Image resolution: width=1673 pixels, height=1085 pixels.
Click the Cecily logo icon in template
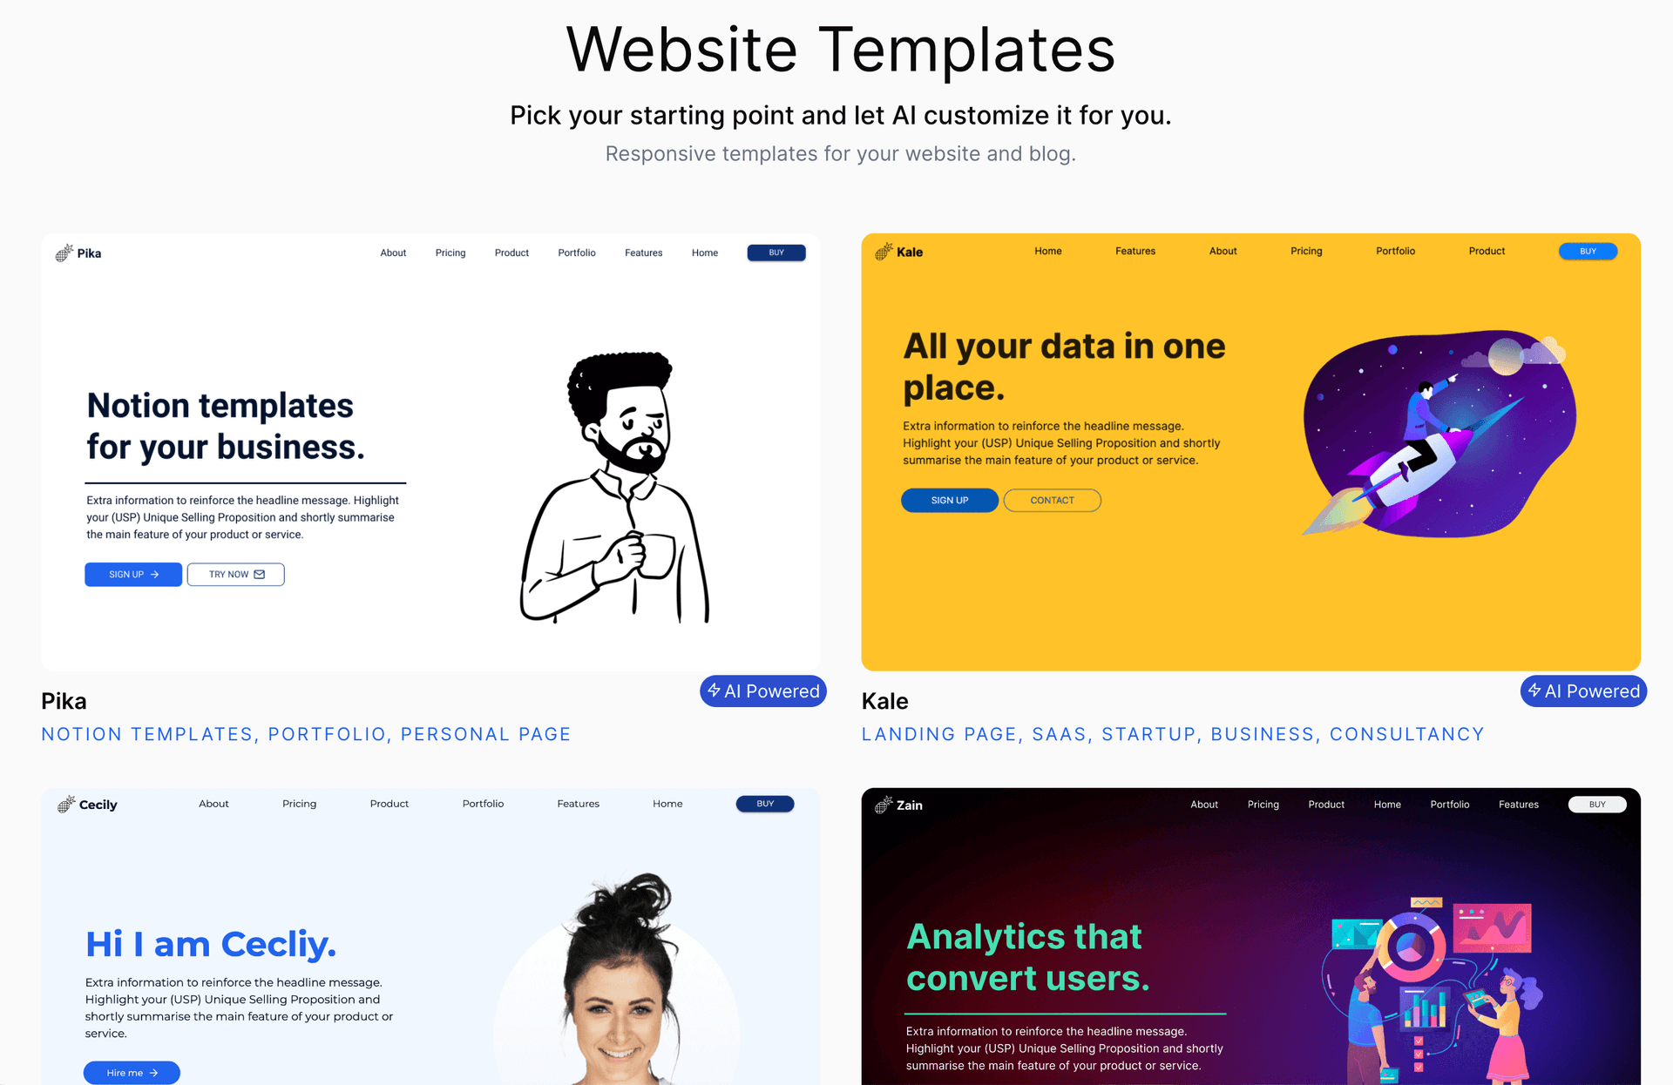(x=64, y=805)
